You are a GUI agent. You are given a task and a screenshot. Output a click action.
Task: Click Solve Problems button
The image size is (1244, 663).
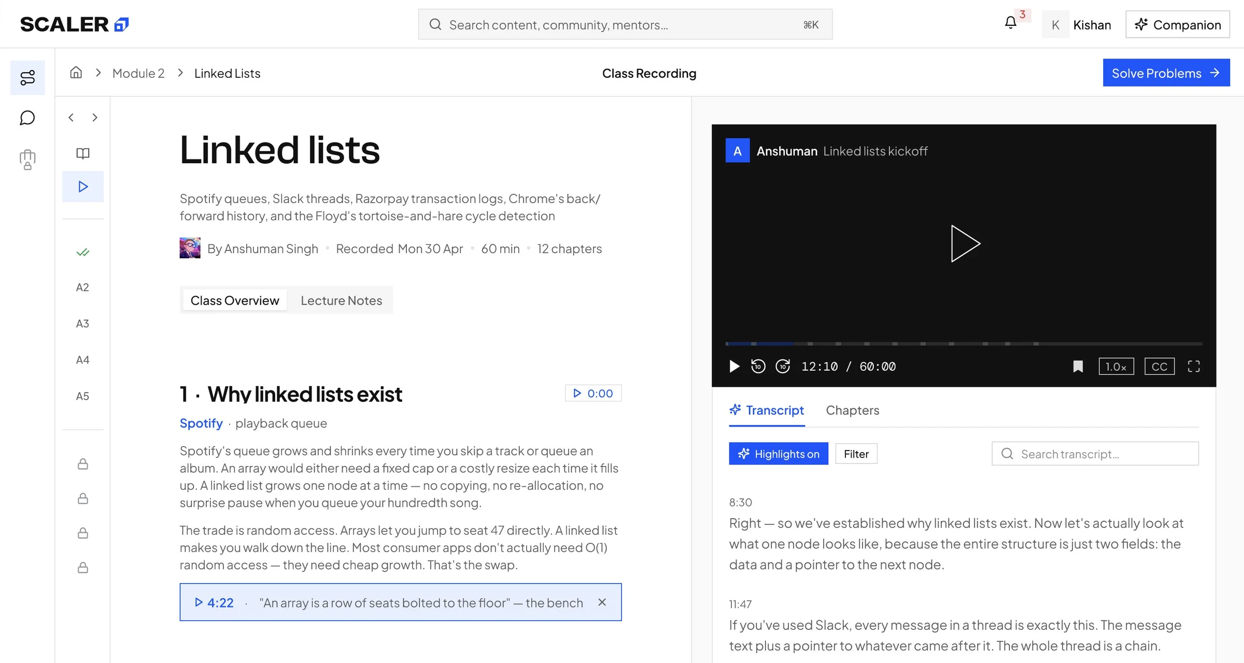1166,73
